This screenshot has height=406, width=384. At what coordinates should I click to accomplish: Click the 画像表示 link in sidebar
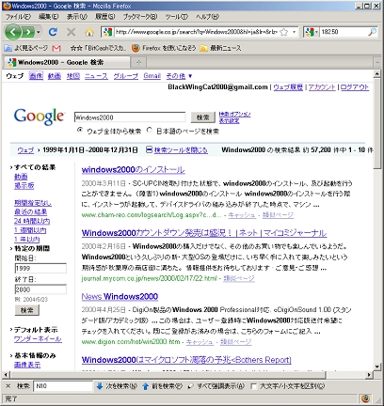pos(27,365)
